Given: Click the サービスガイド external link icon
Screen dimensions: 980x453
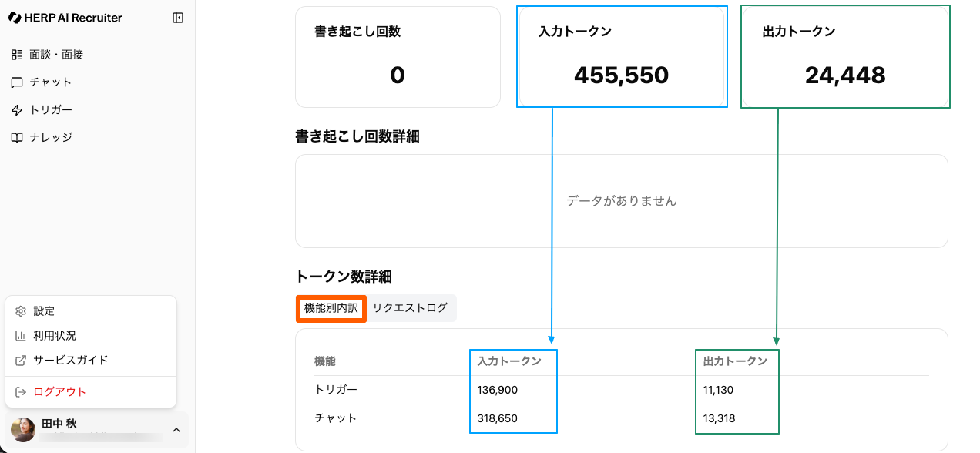Looking at the screenshot, I should point(21,361).
